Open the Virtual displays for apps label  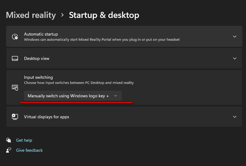(x=47, y=117)
